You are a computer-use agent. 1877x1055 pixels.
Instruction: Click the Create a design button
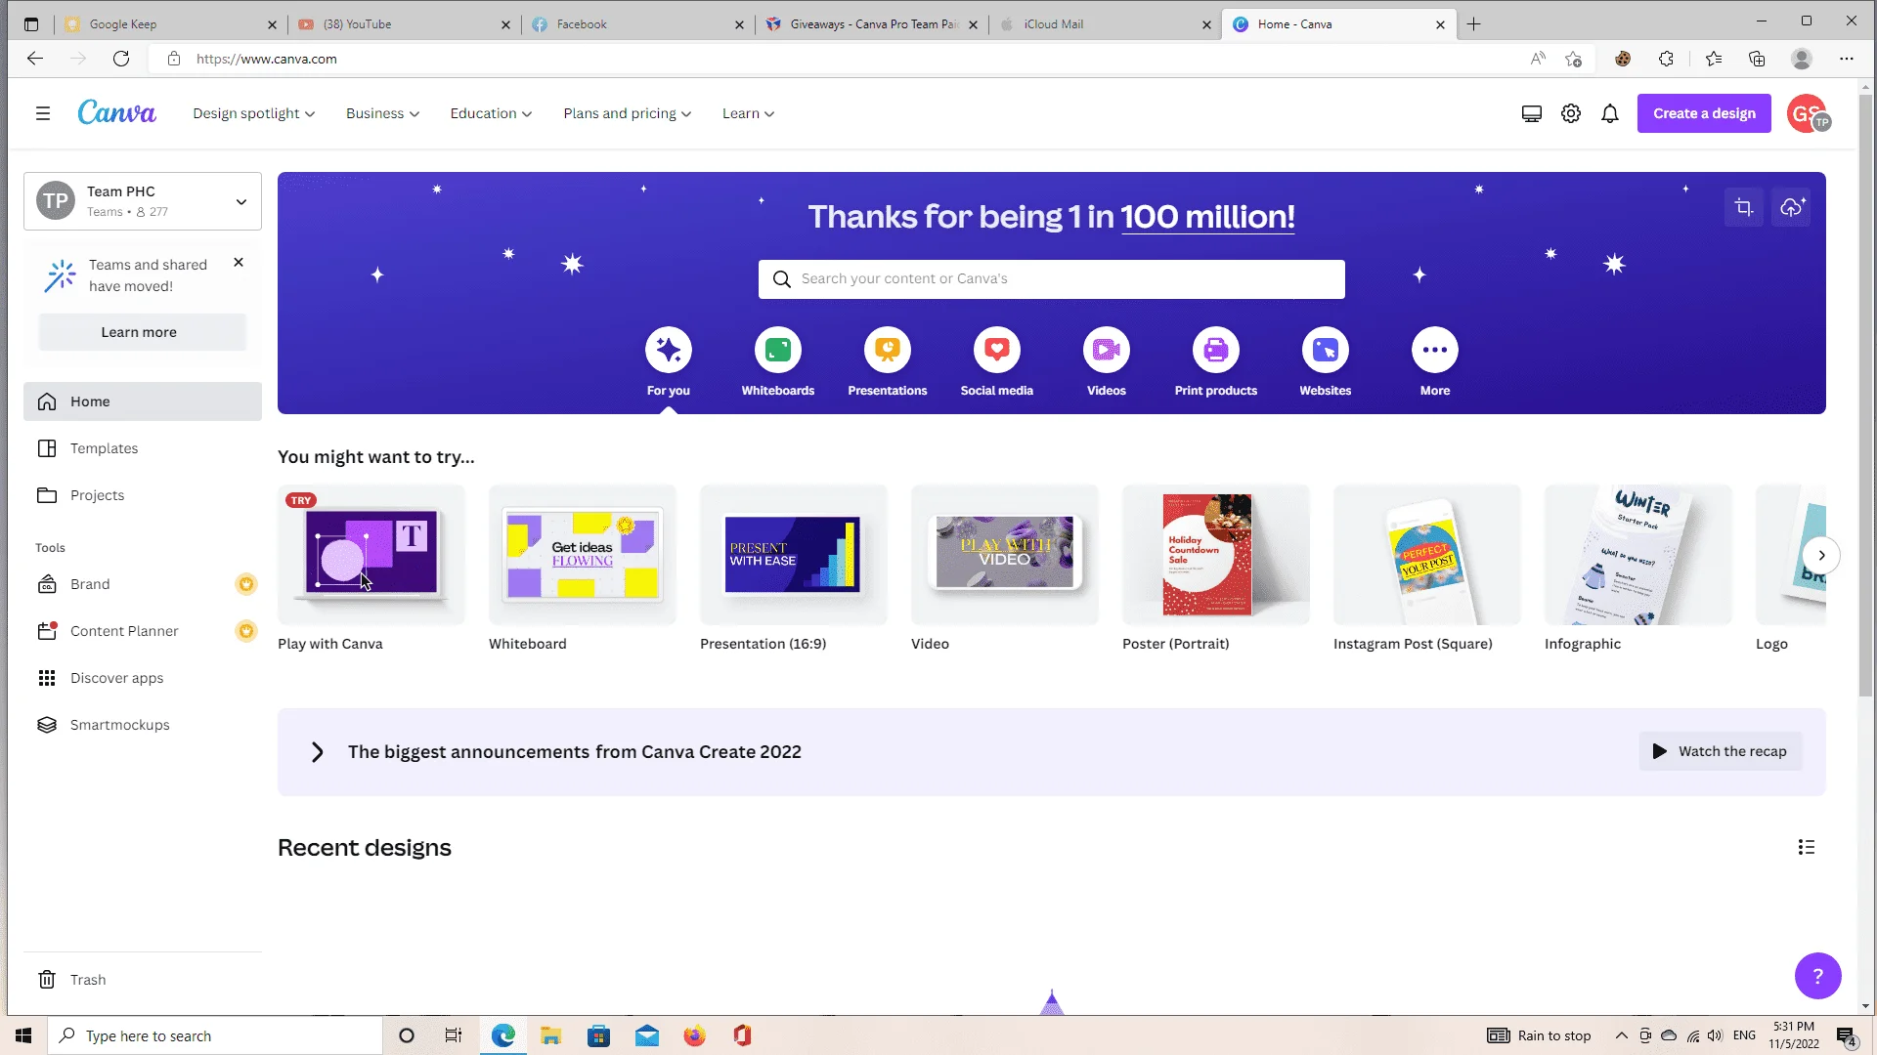click(1704, 113)
